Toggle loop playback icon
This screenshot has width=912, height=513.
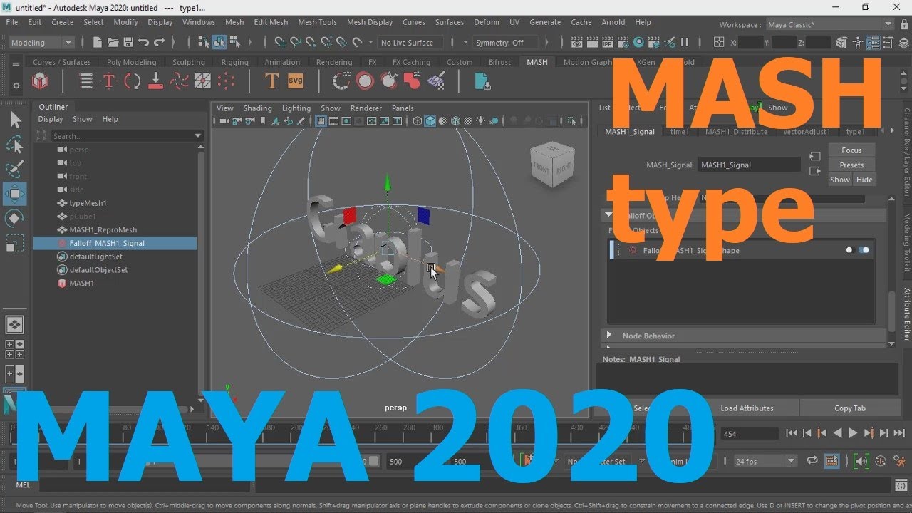point(812,461)
